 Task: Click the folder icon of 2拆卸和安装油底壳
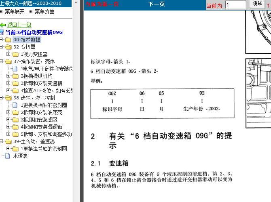[x=15, y=112]
